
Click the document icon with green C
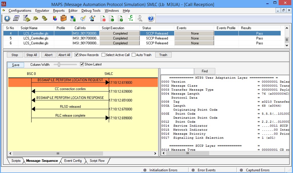tap(111, 19)
